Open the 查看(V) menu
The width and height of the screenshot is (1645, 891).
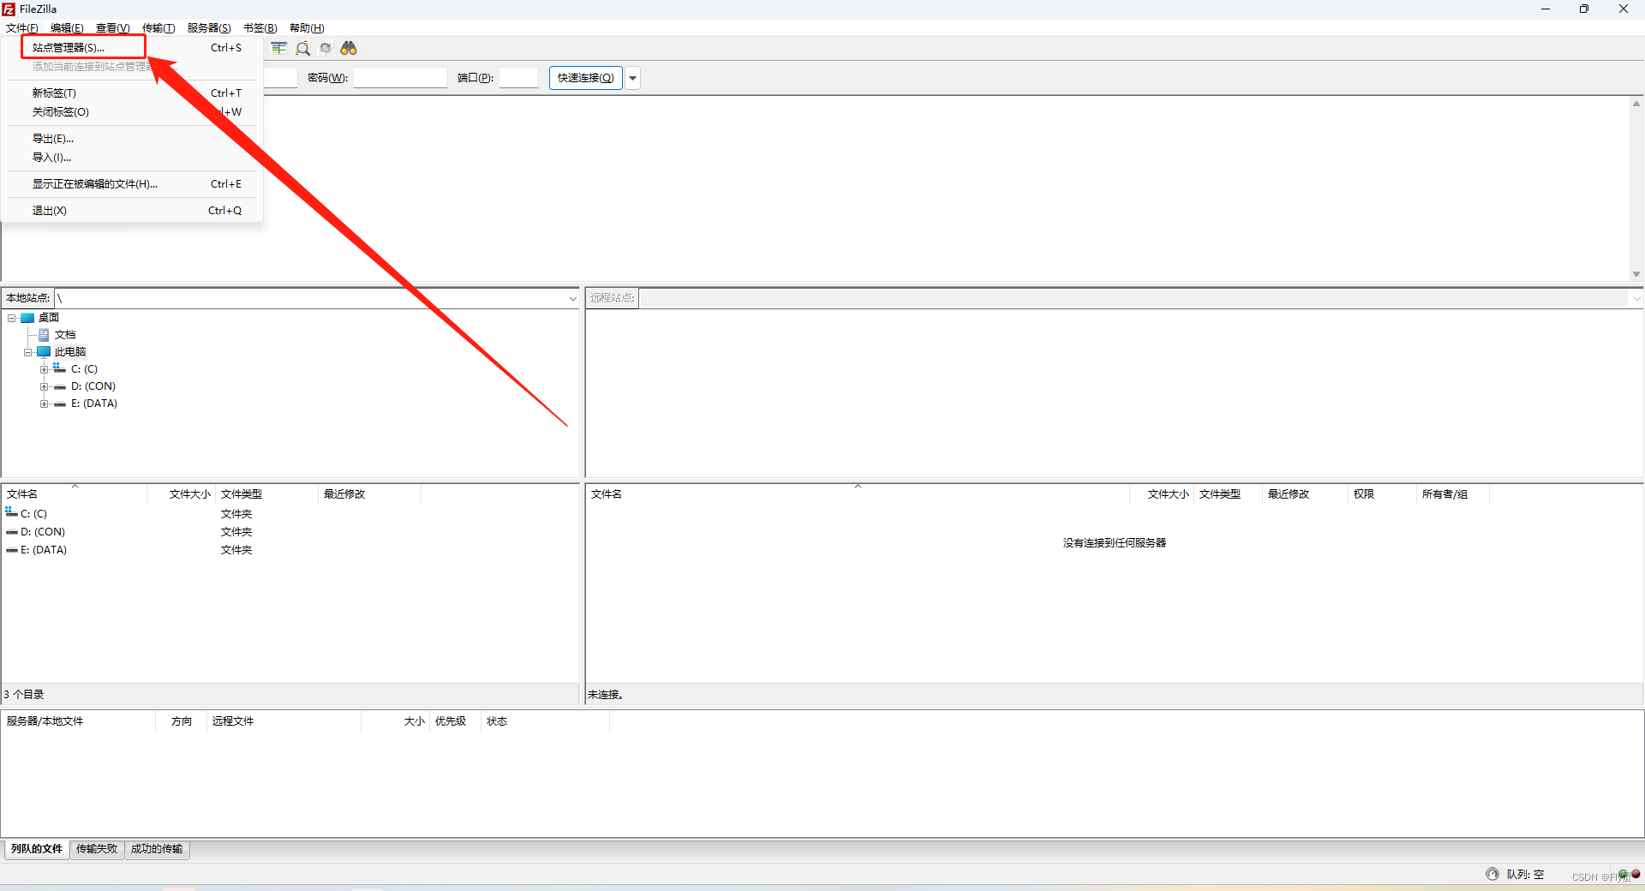tap(112, 28)
